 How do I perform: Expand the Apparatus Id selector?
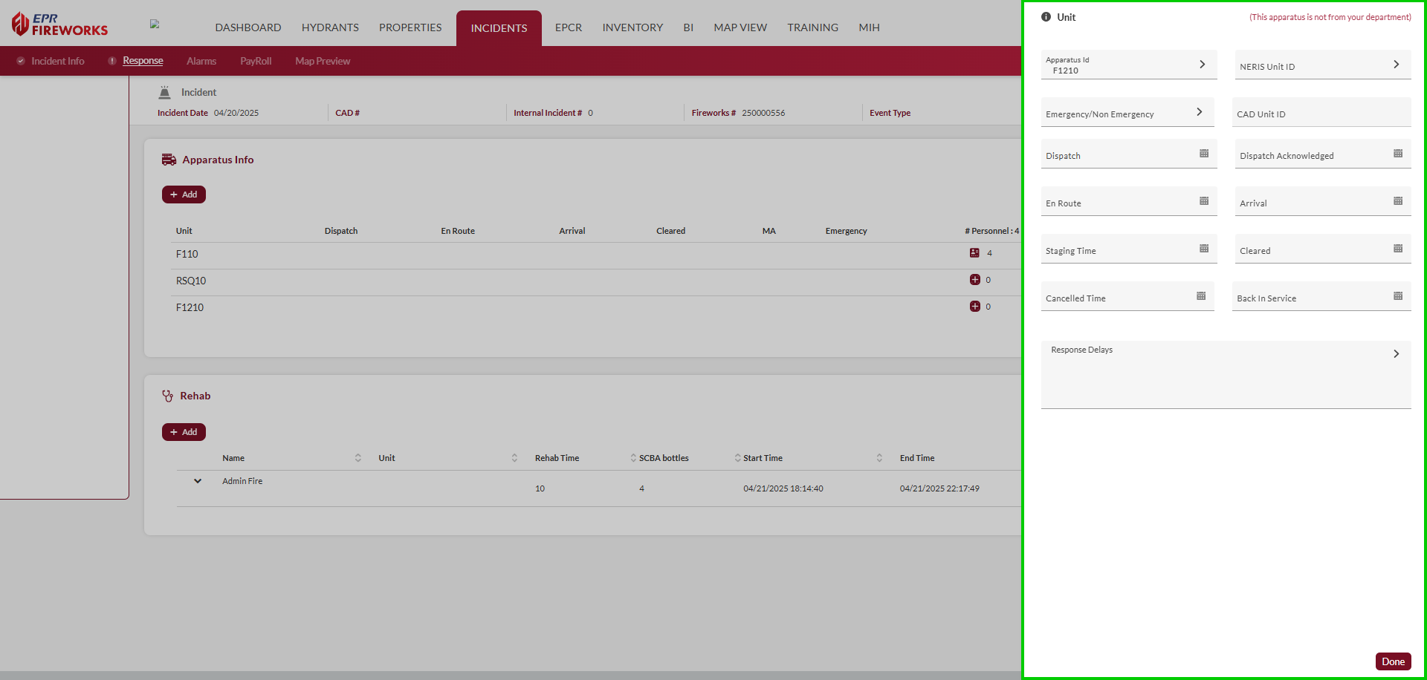point(1202,65)
